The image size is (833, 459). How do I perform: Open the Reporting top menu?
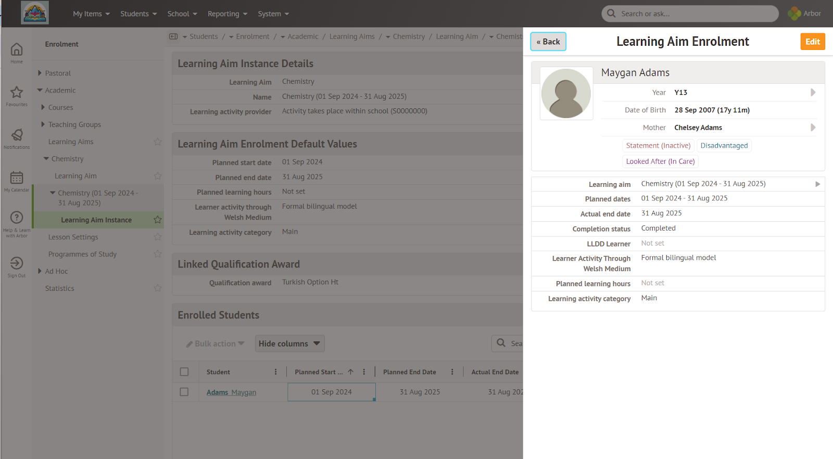click(x=227, y=14)
